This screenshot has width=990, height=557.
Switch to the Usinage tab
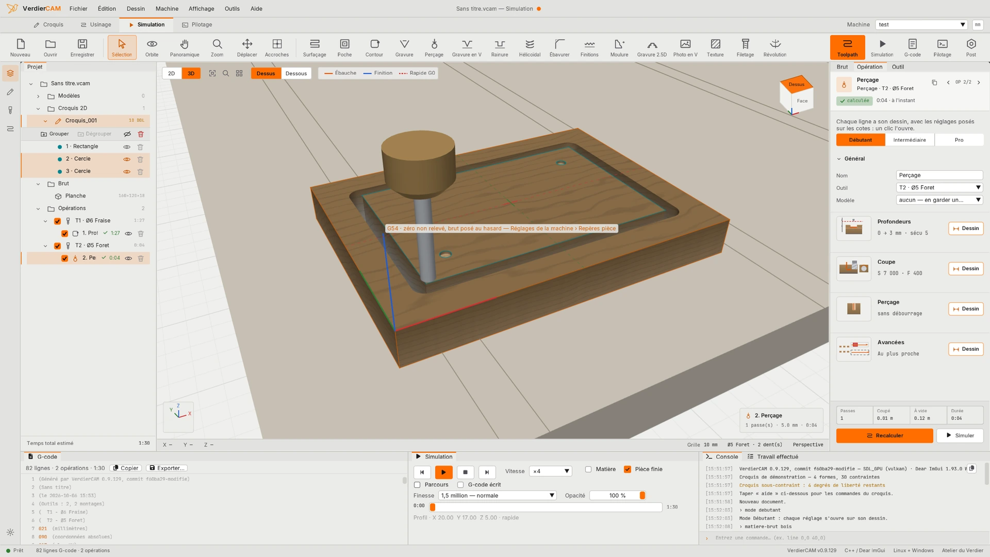pos(95,25)
